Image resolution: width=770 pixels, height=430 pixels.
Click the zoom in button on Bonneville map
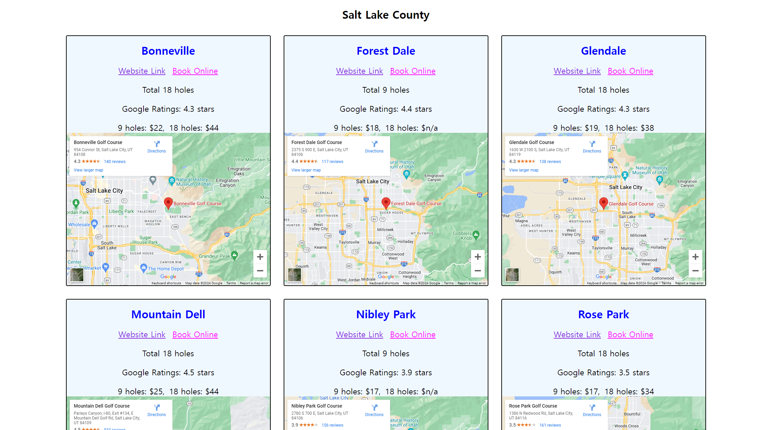tap(260, 257)
